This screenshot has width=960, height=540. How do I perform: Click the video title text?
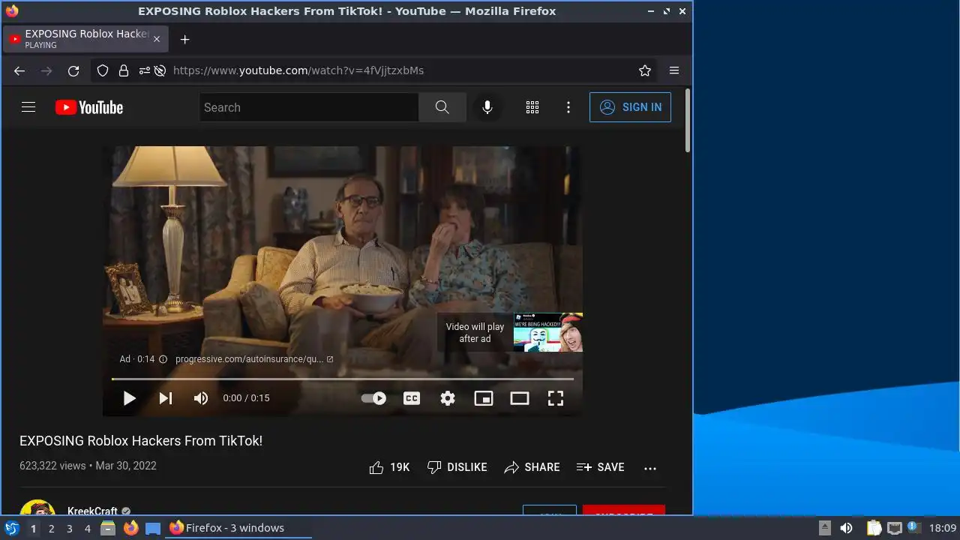click(141, 441)
